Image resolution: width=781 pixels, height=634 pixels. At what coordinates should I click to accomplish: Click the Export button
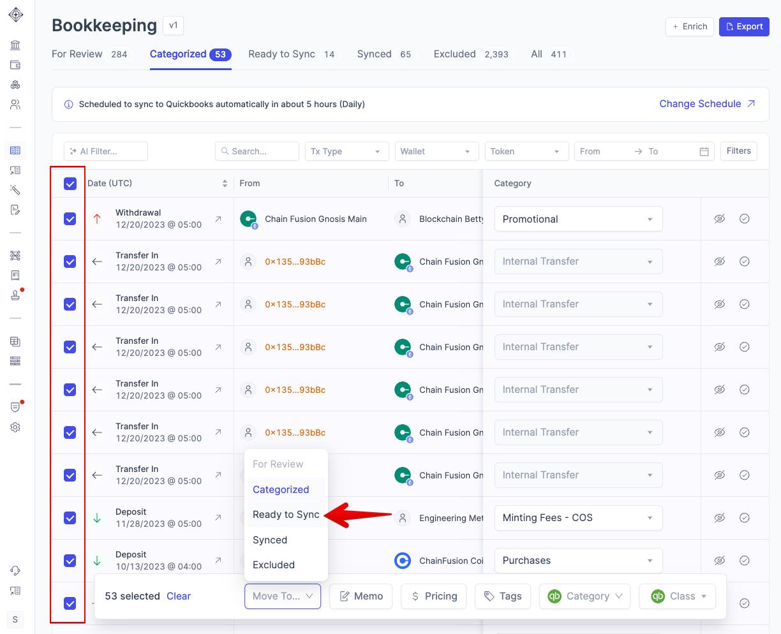(744, 27)
